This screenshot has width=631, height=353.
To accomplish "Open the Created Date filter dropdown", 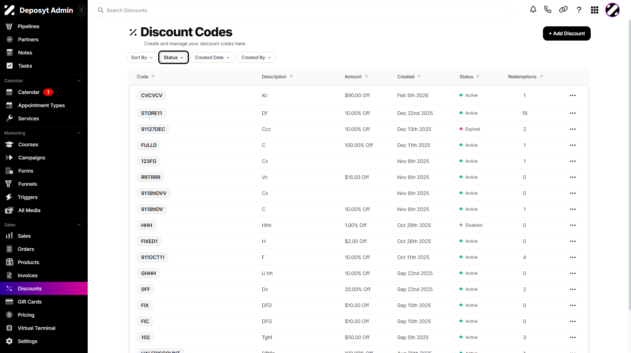I will tap(212, 57).
